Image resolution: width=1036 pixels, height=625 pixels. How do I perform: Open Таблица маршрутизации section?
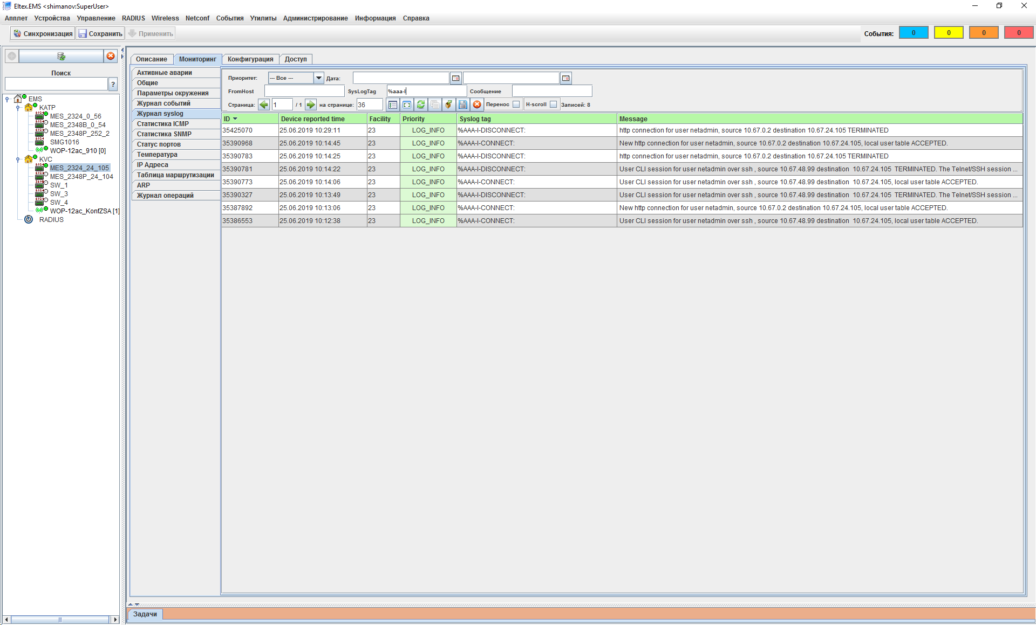click(176, 175)
